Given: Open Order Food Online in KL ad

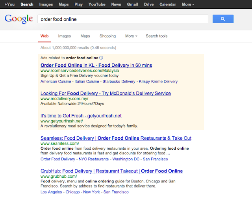Looking at the screenshot, I should coord(96,65).
